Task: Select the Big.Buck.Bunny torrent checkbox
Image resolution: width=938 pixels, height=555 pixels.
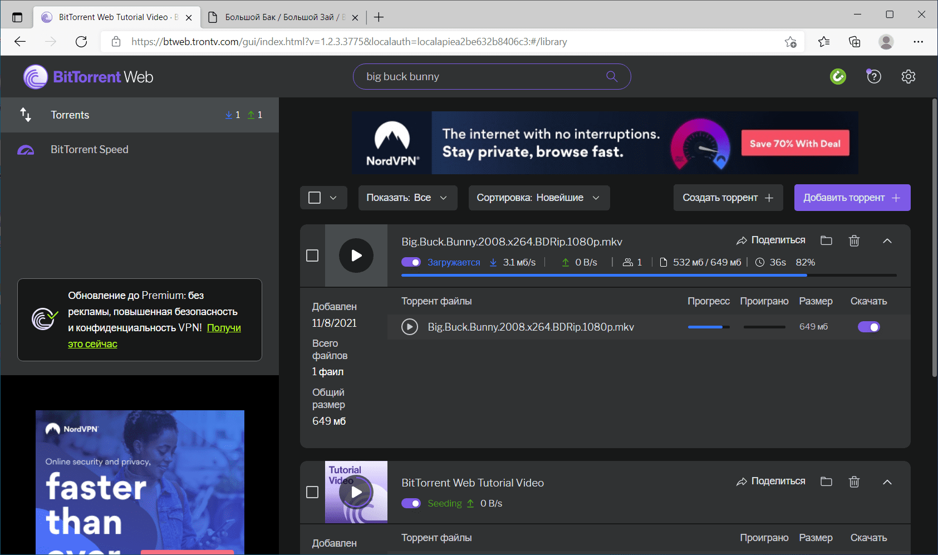Action: [x=312, y=256]
